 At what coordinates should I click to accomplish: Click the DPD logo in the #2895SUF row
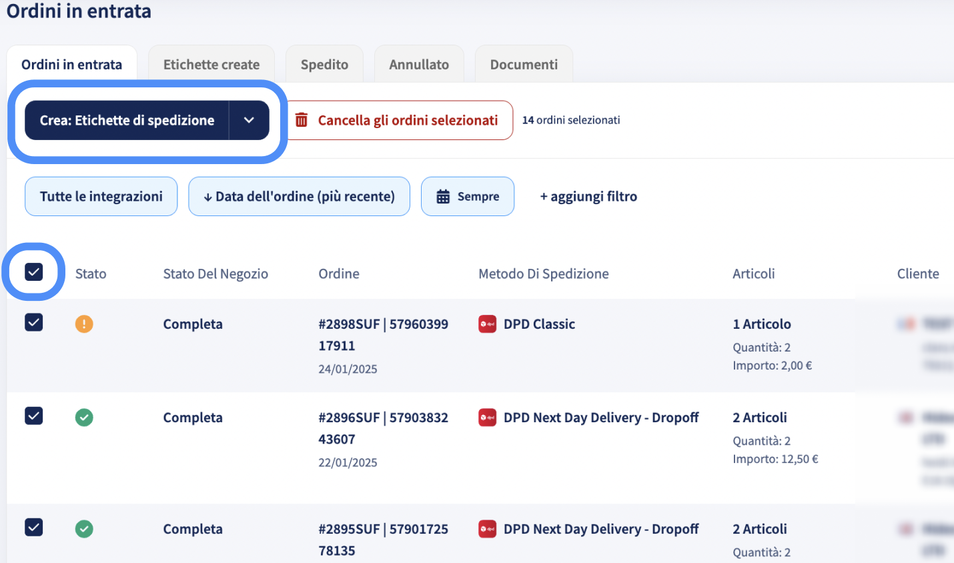(x=488, y=529)
